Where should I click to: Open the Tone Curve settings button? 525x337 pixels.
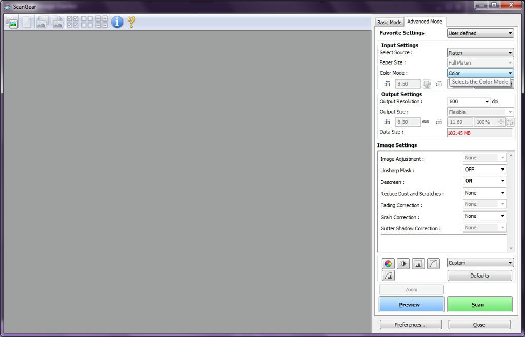click(433, 264)
